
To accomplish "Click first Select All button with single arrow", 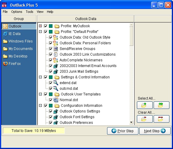I will [145, 105].
